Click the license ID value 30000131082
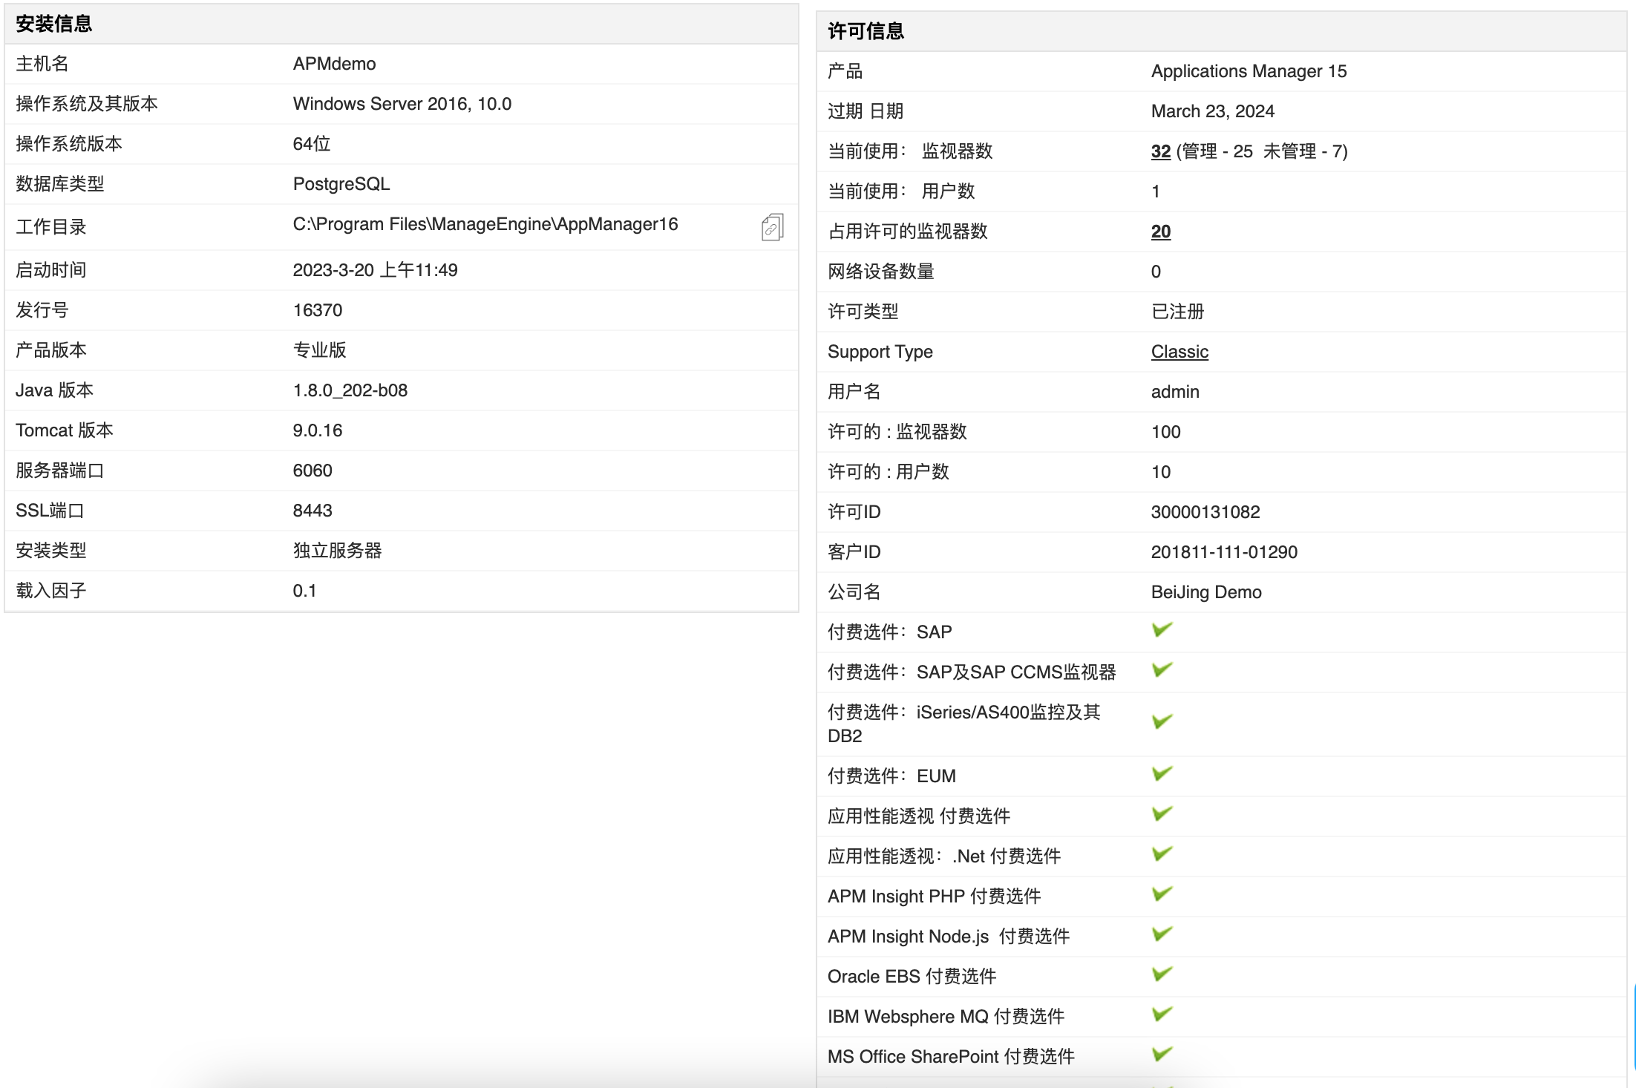This screenshot has height=1088, width=1636. 1205,512
